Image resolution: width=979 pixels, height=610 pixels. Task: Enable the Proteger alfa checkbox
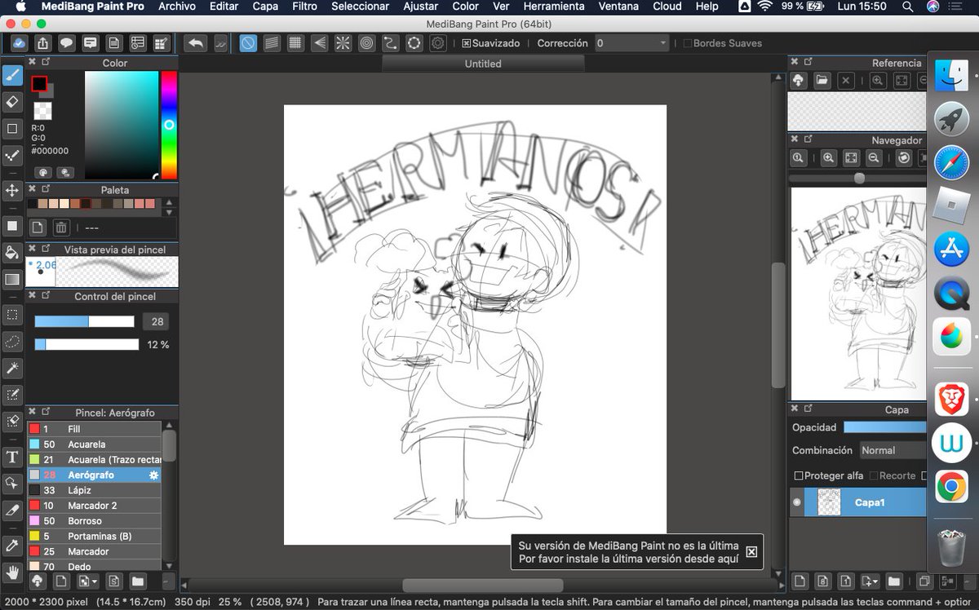click(x=799, y=475)
